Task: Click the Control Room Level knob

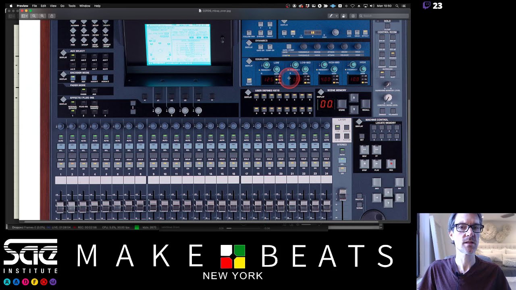Action: pos(388,98)
